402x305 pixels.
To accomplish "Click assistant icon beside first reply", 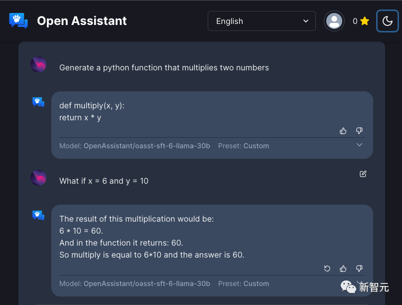I will [x=38, y=102].
